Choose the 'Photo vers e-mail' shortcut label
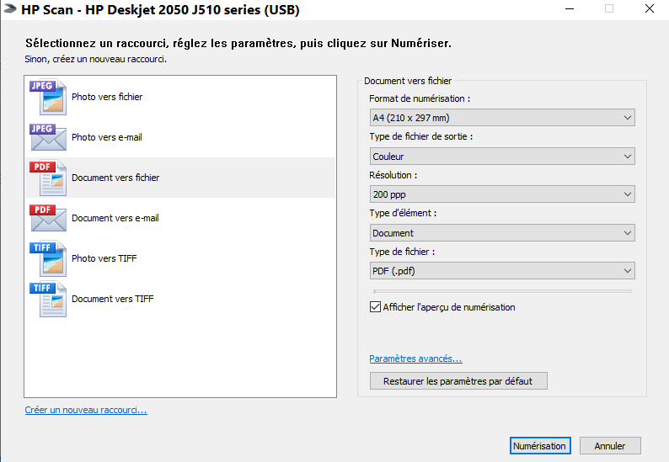This screenshot has height=462, width=669. [x=107, y=137]
